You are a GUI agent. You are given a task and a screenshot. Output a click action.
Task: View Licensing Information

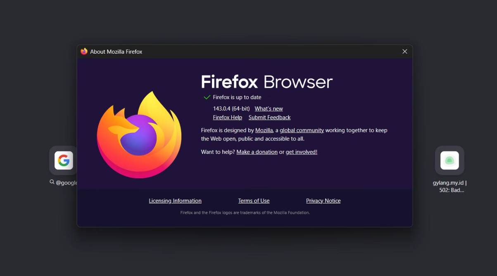coord(175,201)
